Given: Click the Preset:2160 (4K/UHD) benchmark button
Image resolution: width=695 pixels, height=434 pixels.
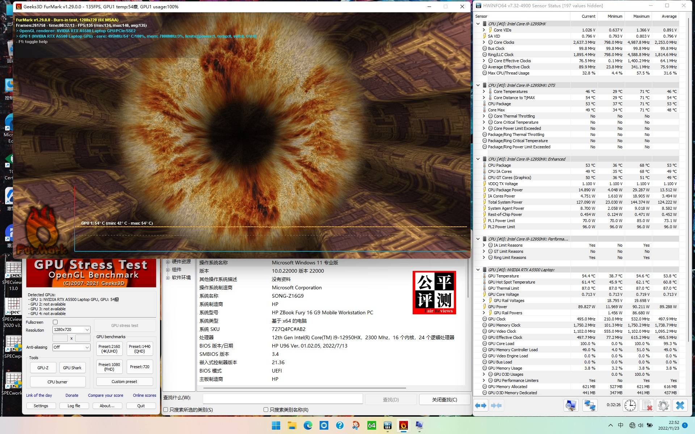Looking at the screenshot, I should coord(109,348).
